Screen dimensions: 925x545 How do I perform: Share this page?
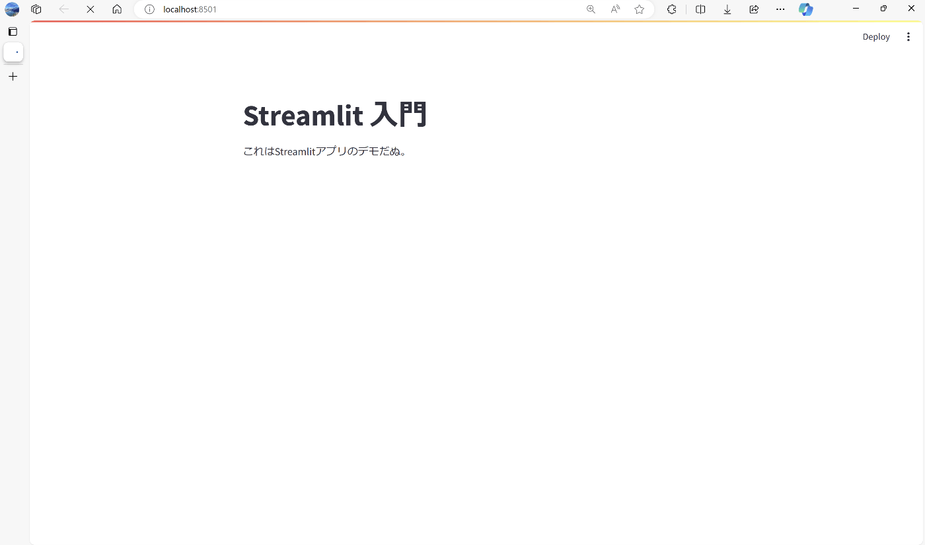point(754,9)
